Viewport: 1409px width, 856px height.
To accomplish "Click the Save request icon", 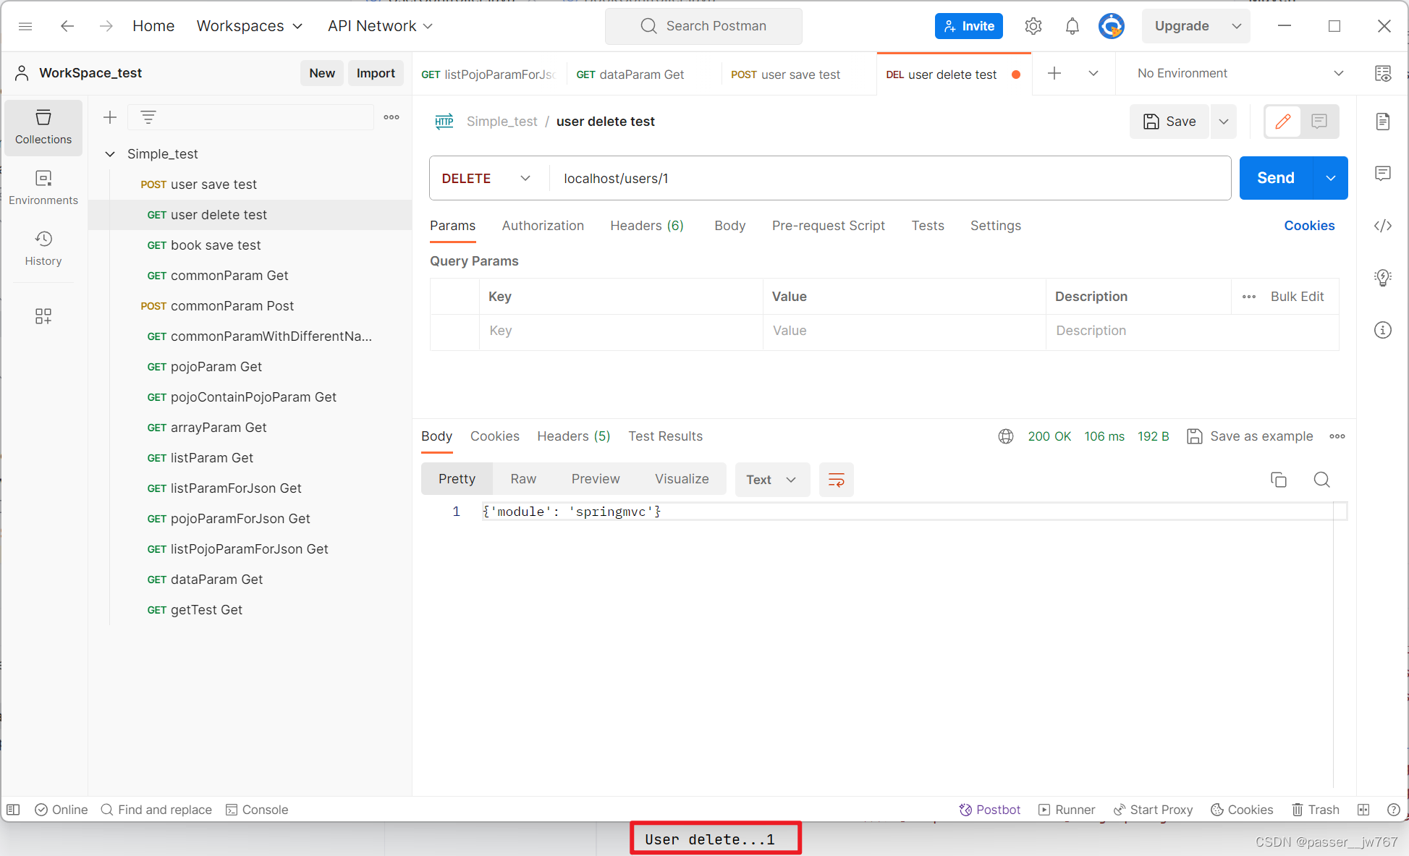I will tap(1169, 121).
